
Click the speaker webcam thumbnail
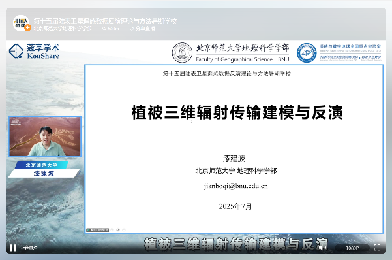[45, 137]
